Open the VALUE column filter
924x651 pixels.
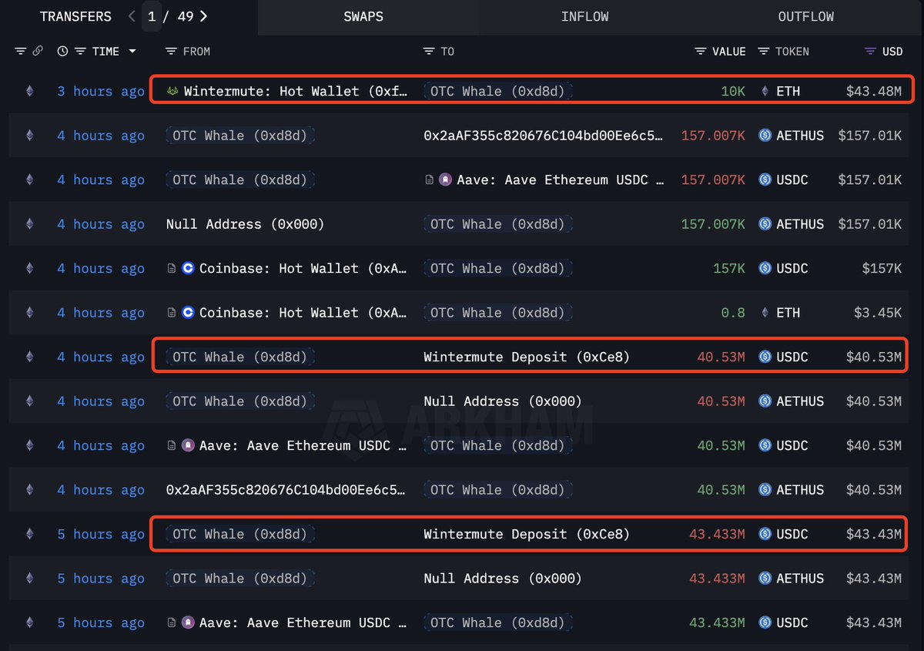[x=701, y=52]
